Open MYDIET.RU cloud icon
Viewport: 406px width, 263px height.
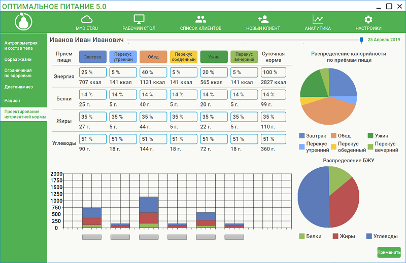click(85, 19)
